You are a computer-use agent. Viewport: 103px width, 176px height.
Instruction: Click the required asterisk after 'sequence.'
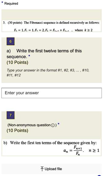pos(29,56)
